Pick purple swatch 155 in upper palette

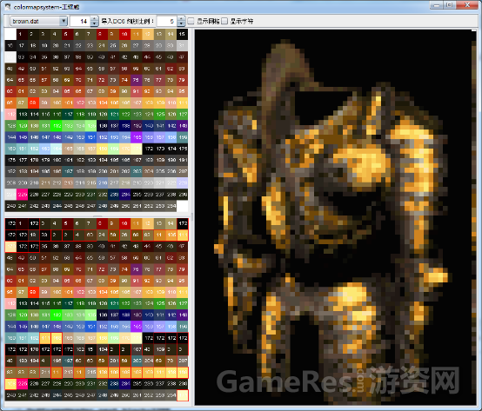(x=137, y=137)
